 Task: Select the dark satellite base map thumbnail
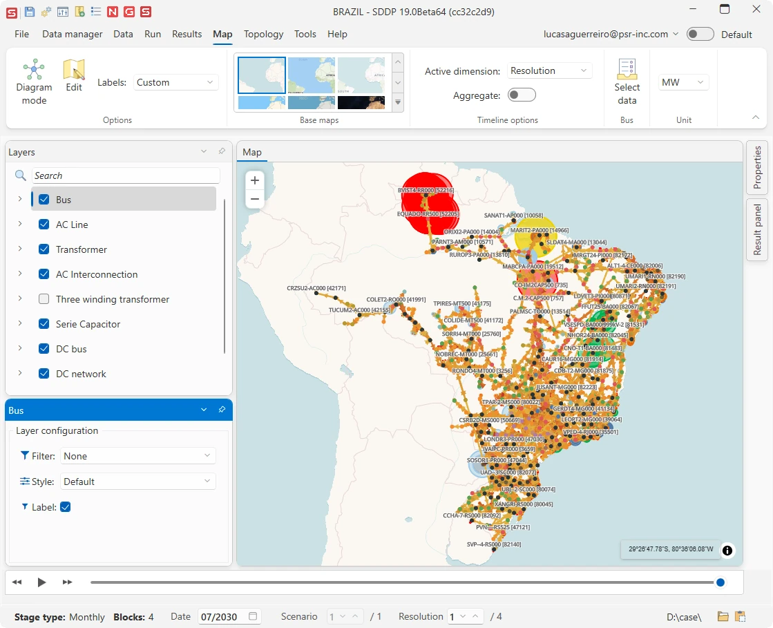tap(361, 102)
